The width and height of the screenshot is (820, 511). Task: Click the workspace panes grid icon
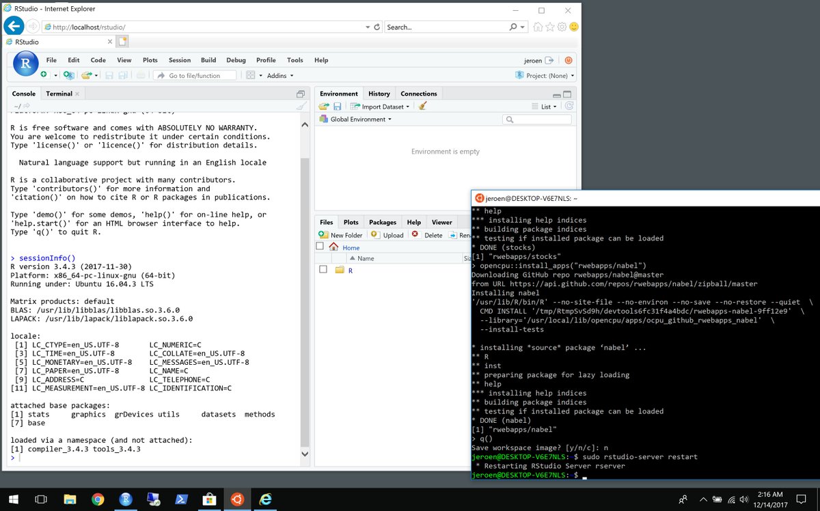(x=250, y=75)
